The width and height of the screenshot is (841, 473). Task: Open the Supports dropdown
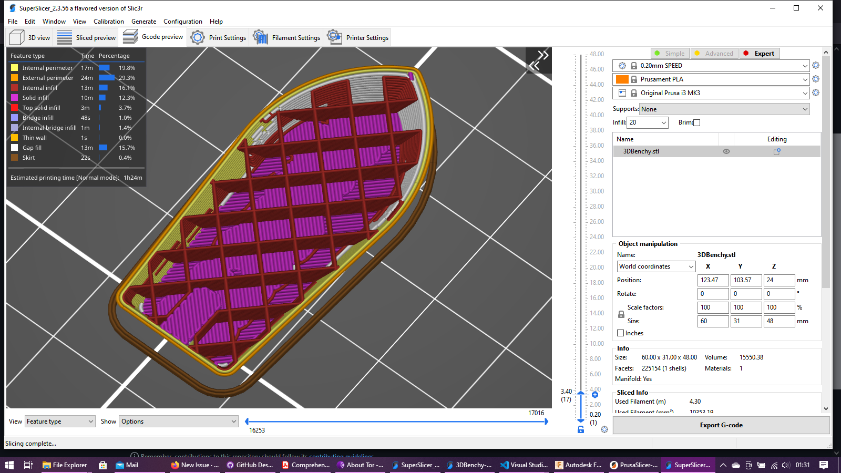(x=724, y=109)
